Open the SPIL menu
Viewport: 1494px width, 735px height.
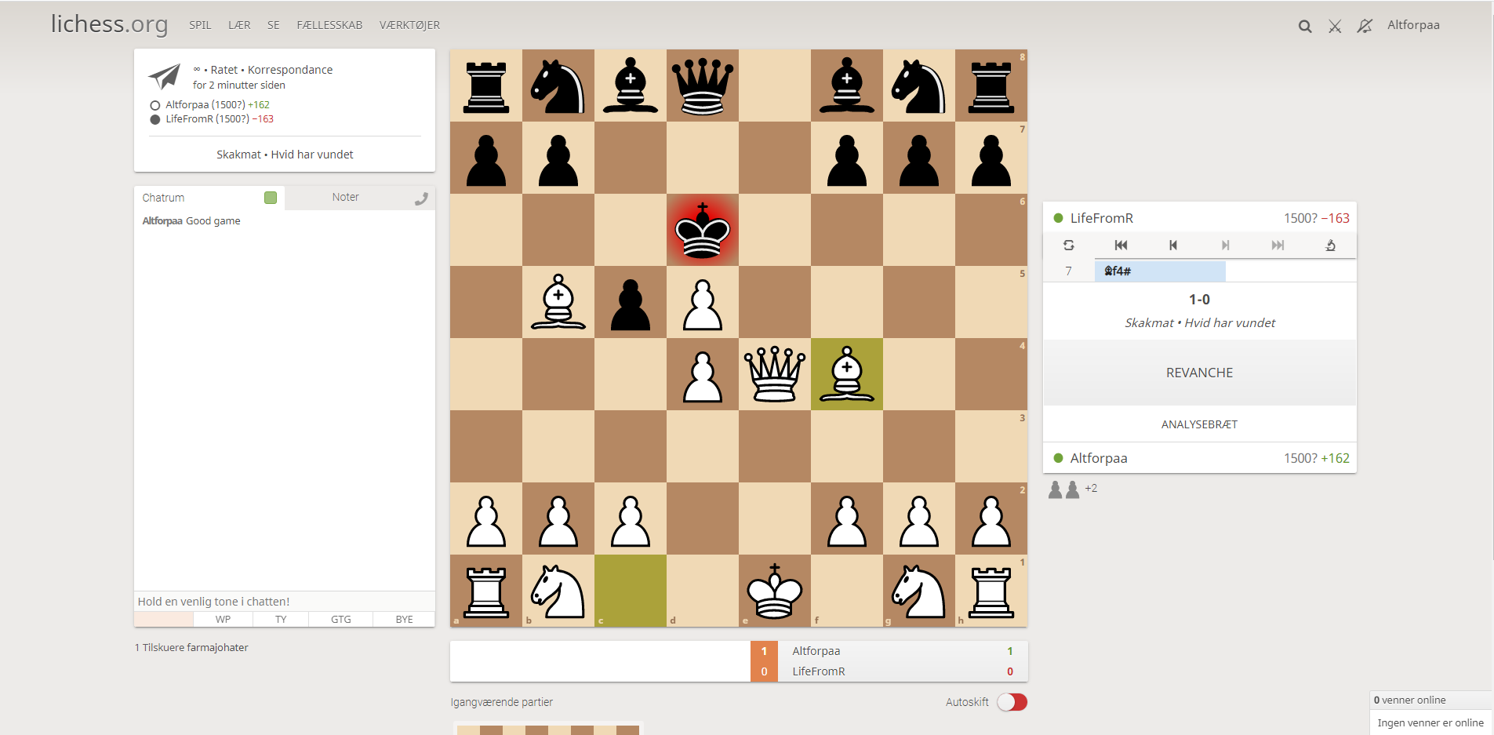200,25
